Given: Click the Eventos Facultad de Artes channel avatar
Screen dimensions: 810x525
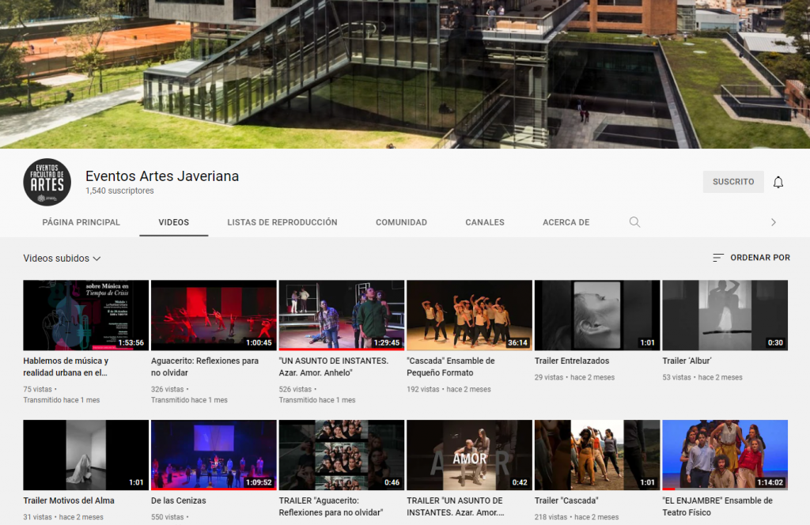Looking at the screenshot, I should [47, 182].
